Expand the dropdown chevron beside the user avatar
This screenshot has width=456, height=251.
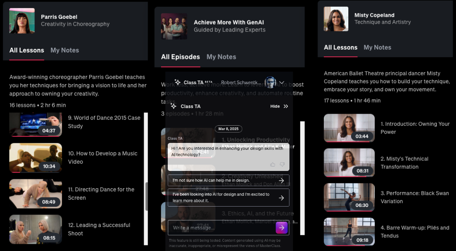281,82
